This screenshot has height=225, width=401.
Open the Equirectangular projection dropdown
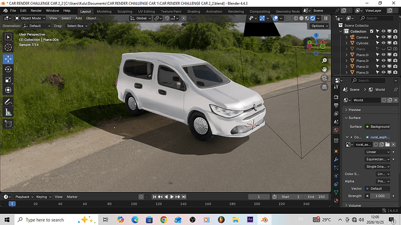coord(378,159)
